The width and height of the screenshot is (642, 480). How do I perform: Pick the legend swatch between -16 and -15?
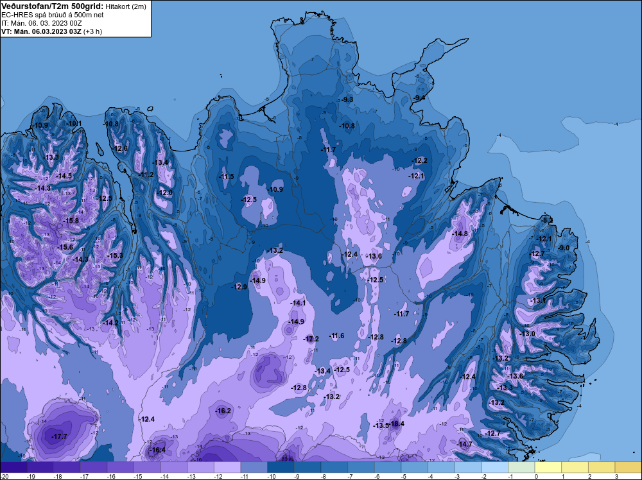click(121, 467)
